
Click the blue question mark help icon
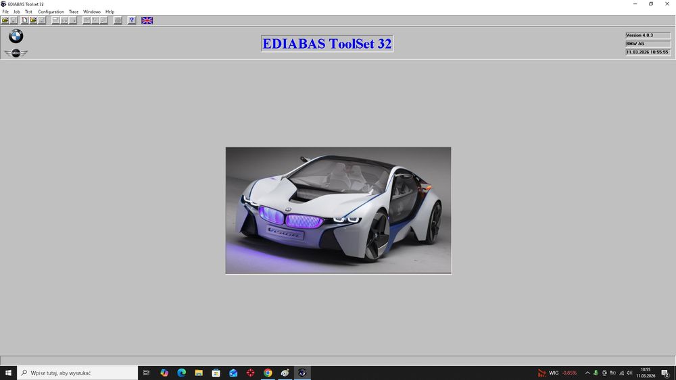coord(132,20)
